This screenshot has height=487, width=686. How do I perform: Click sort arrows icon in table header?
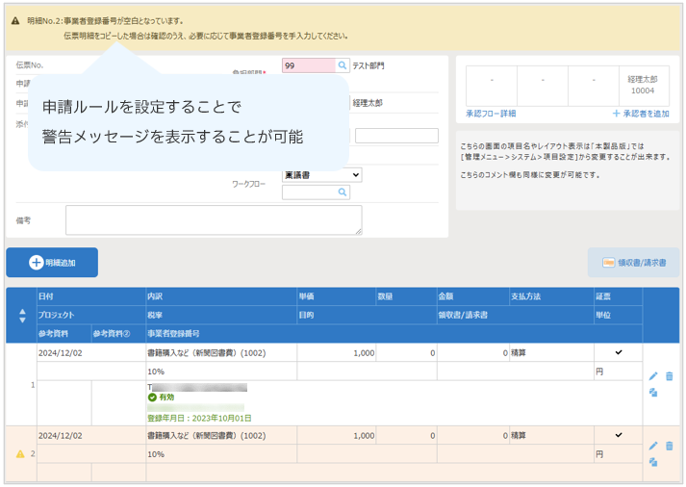(x=22, y=315)
